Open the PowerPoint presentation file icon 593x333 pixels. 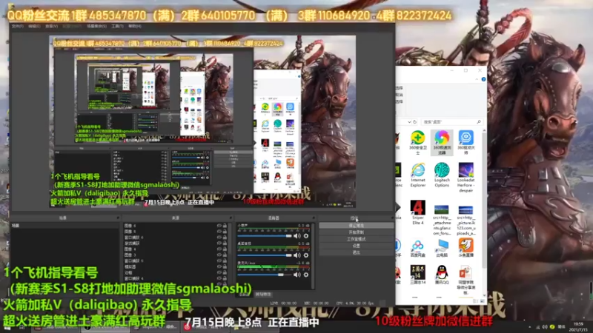[466, 280]
